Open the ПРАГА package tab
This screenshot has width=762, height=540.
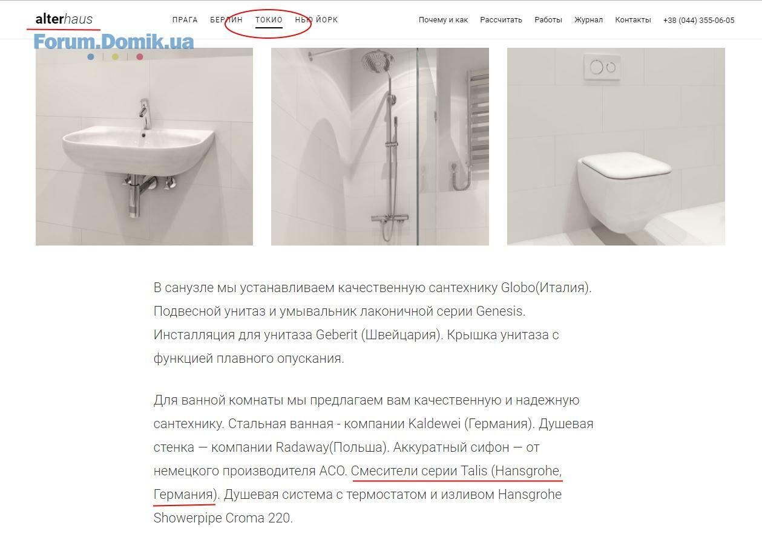click(185, 20)
